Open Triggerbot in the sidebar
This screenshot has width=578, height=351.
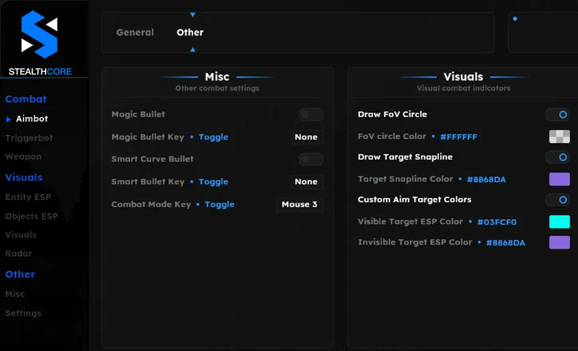coord(29,138)
